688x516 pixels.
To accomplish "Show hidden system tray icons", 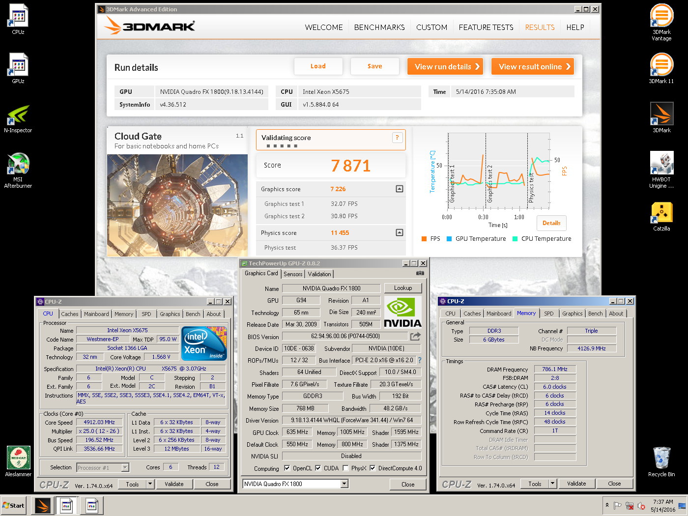I will tap(607, 505).
